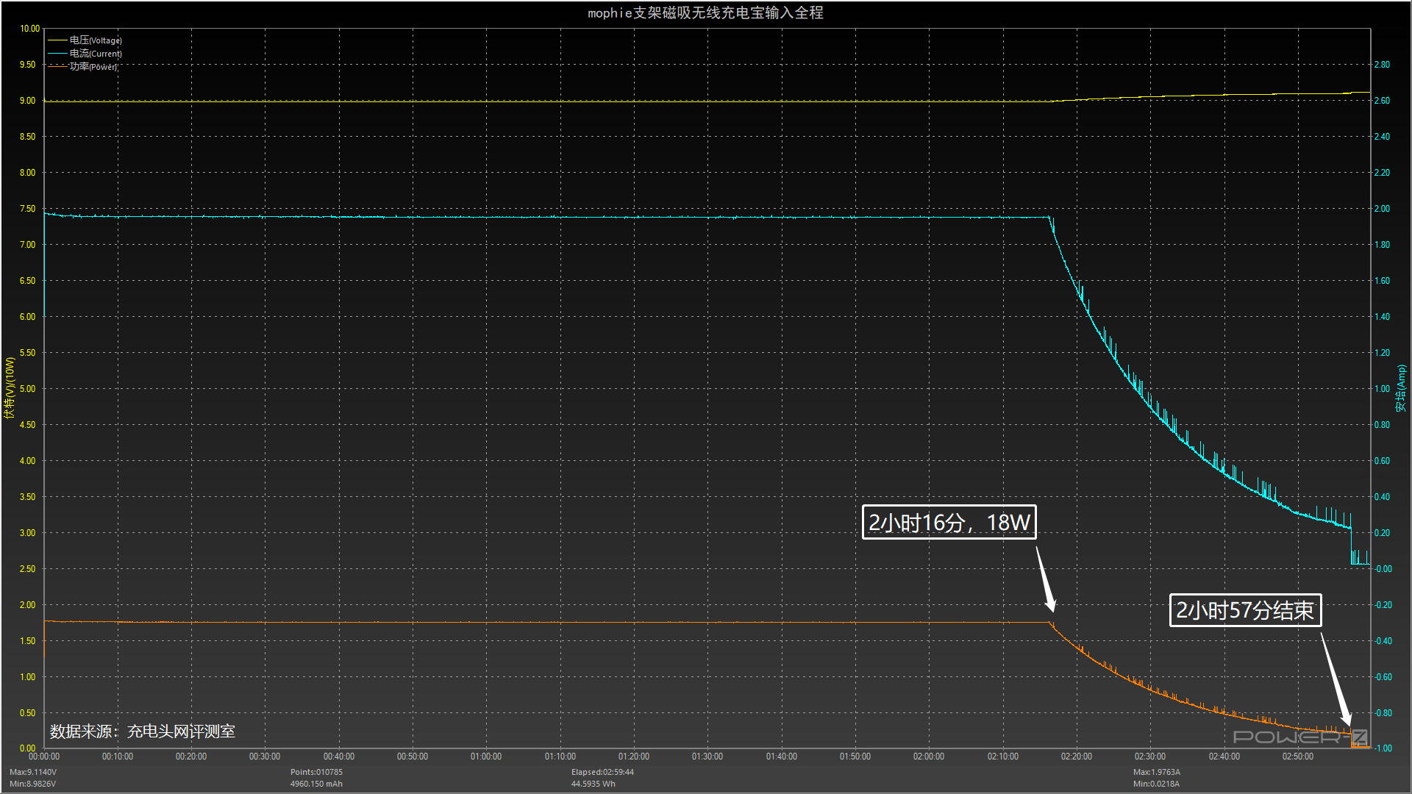Click the 伏特(V)/(10W) left axis title
Image resolution: width=1412 pixels, height=794 pixels.
coord(10,388)
